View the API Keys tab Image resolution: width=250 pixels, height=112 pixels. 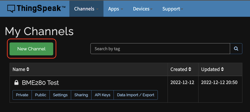tap(102, 95)
